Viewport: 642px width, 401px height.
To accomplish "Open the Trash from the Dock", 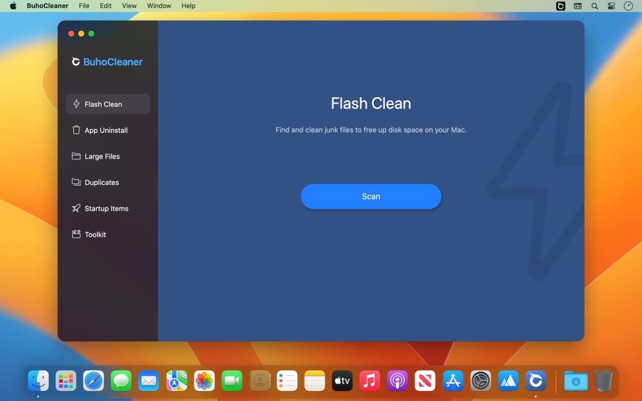I will 603,380.
